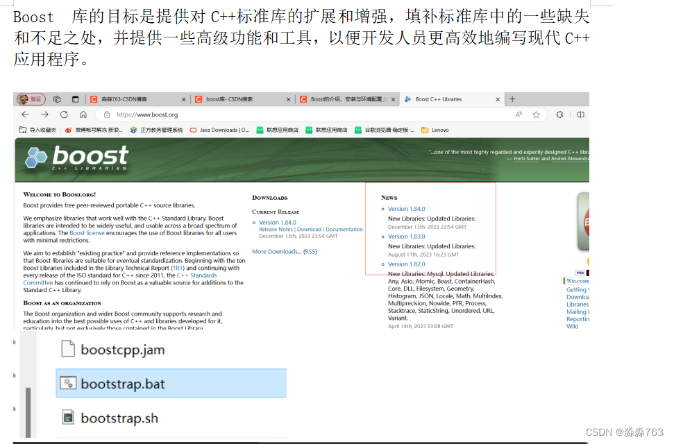This screenshot has width=674, height=444.
Task: Click the Edge browser back arrow
Action: [26, 116]
